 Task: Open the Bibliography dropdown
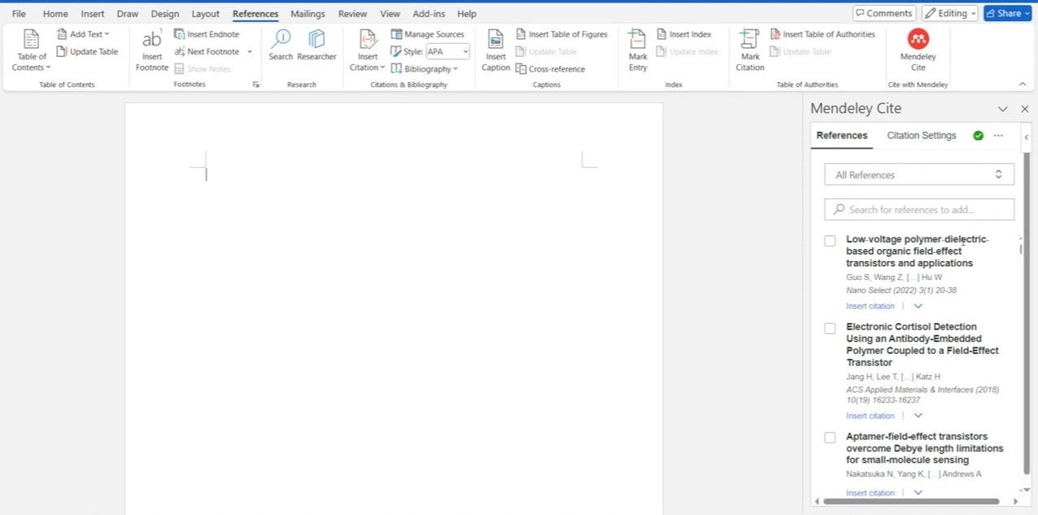click(424, 69)
